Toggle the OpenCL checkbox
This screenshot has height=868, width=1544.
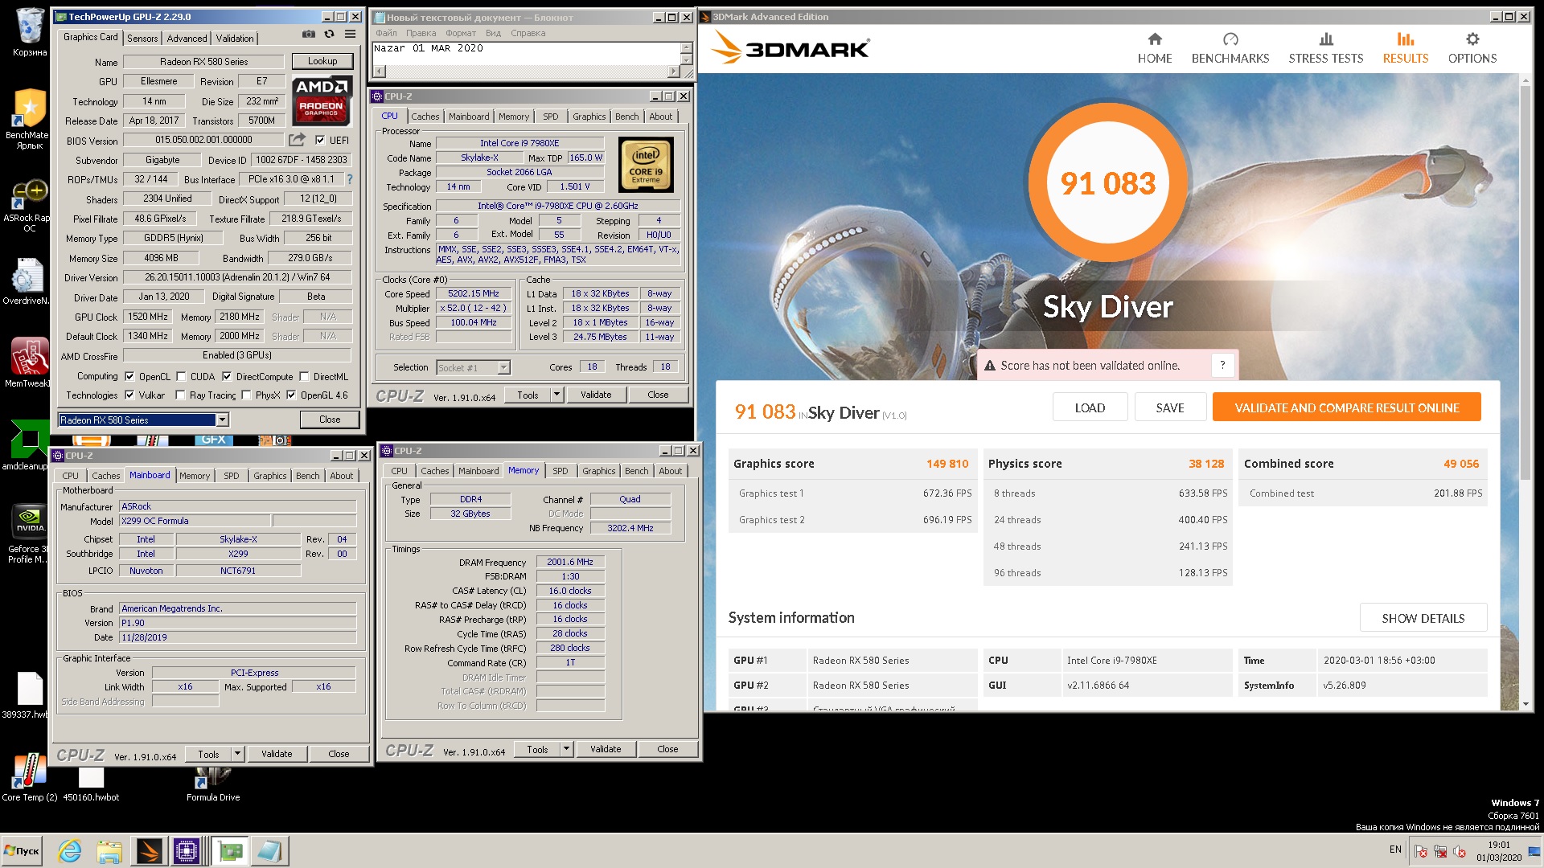(x=129, y=376)
